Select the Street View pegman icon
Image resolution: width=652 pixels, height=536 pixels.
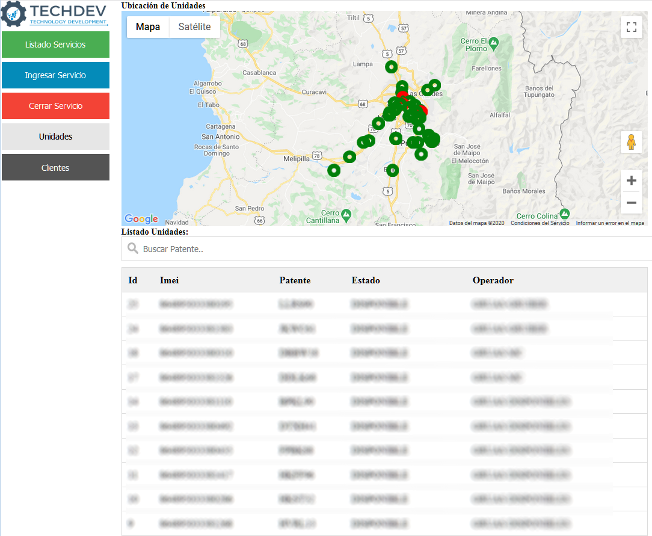631,142
